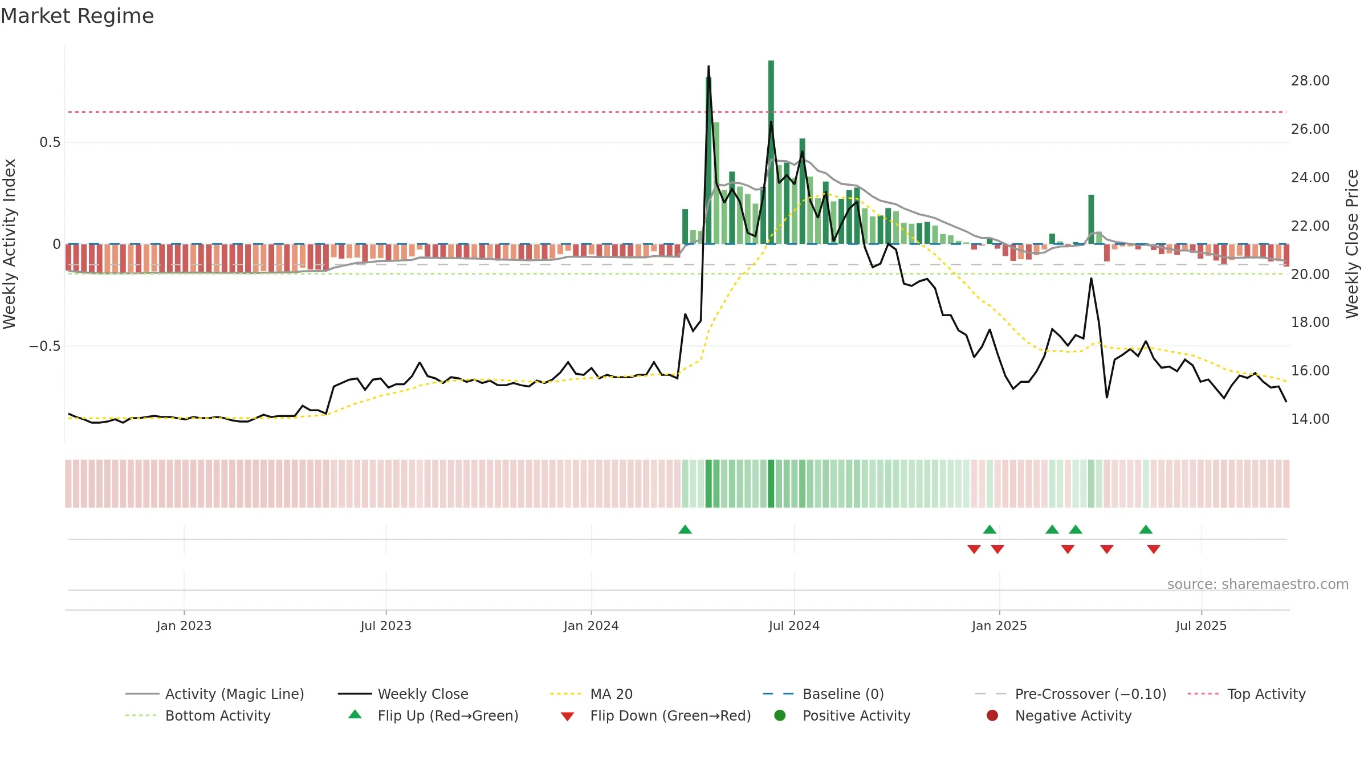The height and width of the screenshot is (769, 1368).
Task: Toggle Flip Down (Green→Red) legend entry
Action: [655, 715]
